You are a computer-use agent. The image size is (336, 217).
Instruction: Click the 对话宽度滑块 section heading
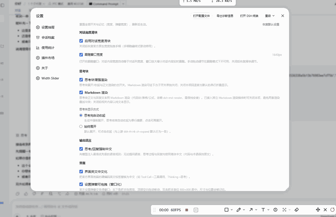[88, 33]
